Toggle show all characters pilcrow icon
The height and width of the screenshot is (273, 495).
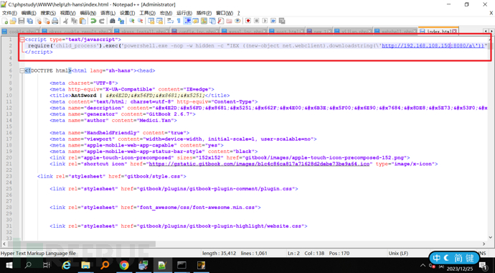point(179,21)
